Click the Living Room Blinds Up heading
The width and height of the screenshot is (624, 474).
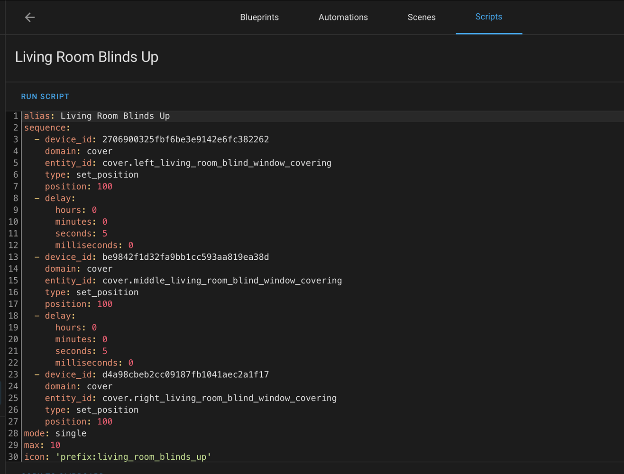pos(87,57)
